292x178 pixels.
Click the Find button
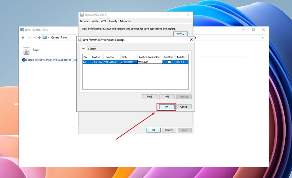click(x=150, y=97)
